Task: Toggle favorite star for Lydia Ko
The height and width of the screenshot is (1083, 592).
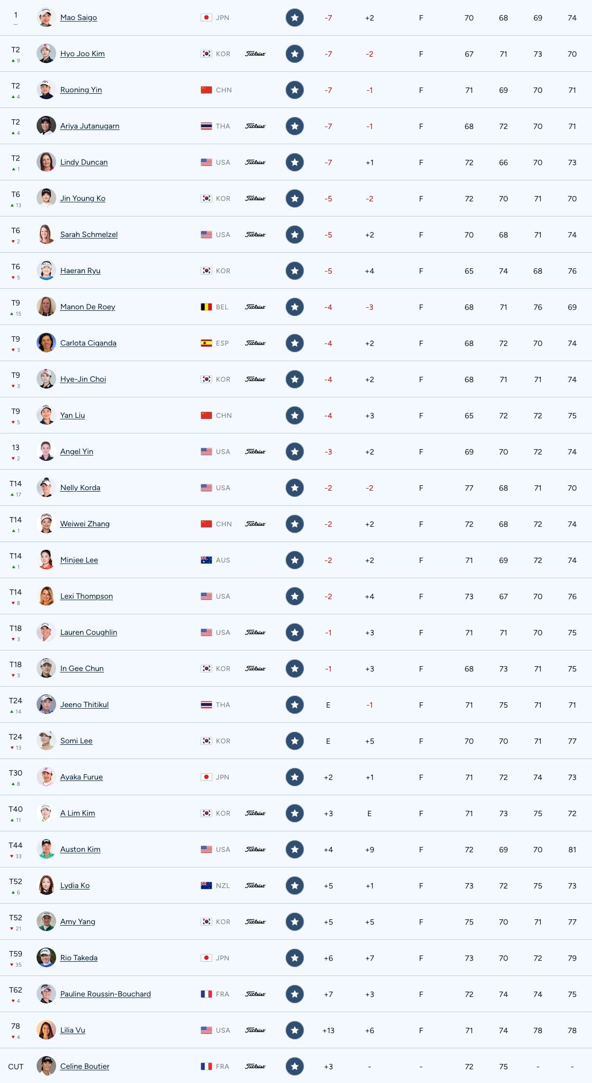Action: coord(294,886)
